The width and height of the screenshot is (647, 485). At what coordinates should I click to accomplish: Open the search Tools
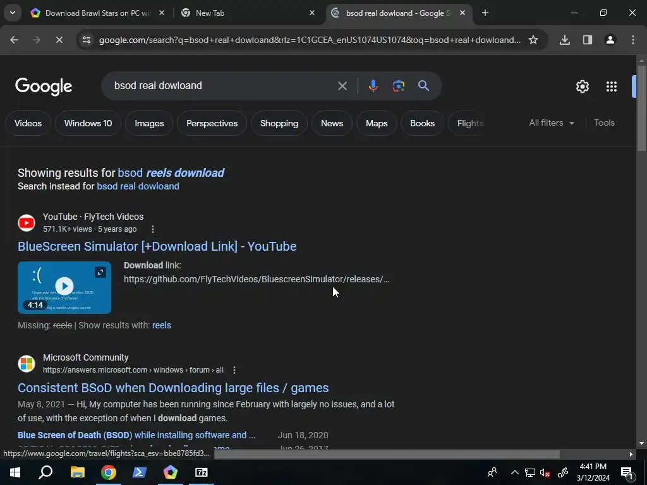pyautogui.click(x=604, y=123)
